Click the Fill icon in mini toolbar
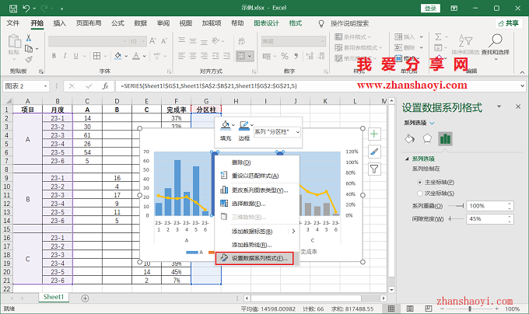This screenshot has width=529, height=314. (226, 126)
